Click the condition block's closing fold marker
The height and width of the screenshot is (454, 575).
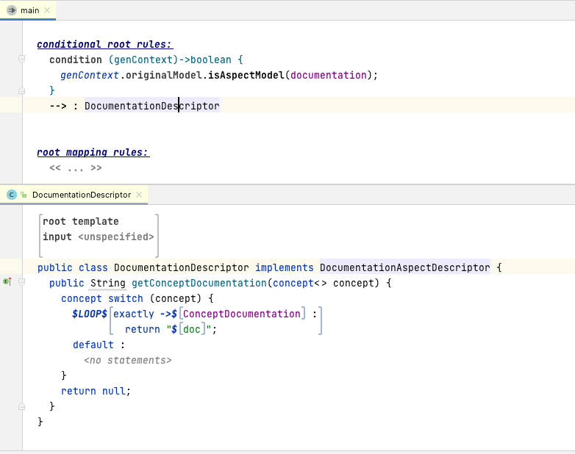coord(21,90)
